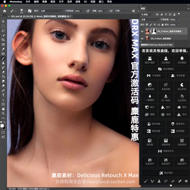Open the brush blend mode dropdown

tap(52, 11)
